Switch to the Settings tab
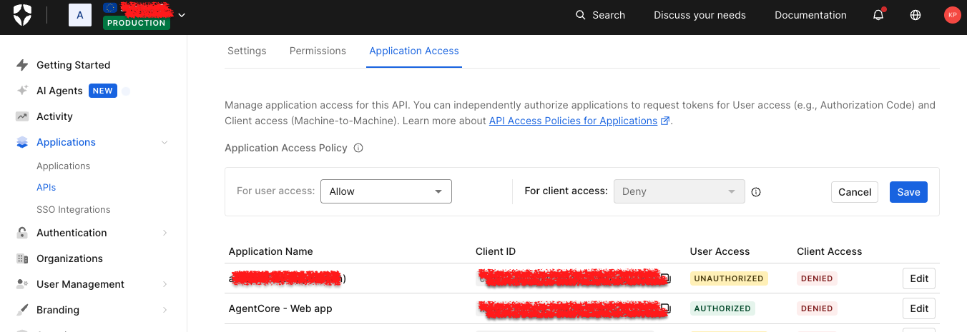Image resolution: width=967 pixels, height=332 pixels. [x=247, y=51]
